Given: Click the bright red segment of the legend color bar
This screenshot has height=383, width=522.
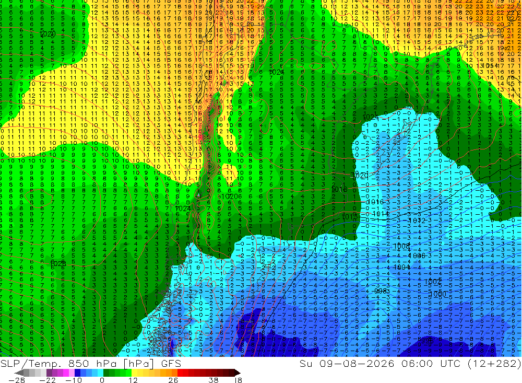Looking at the screenshot, I should 180,373.
